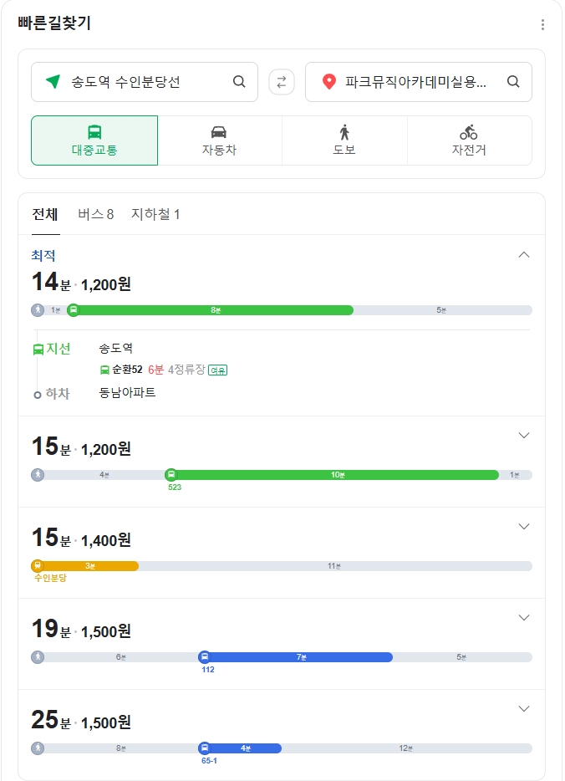Expand the 25분 1,500원 route
This screenshot has width=565, height=781.
[x=524, y=709]
